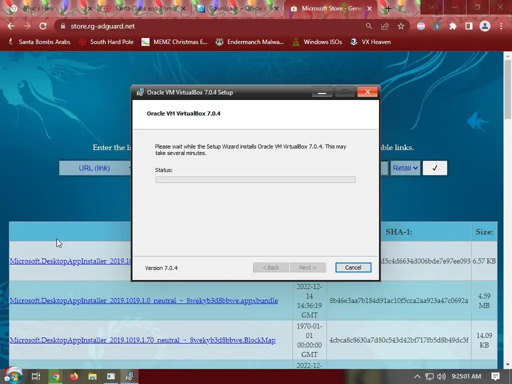Go forward using the browser forward arrow

coord(27,26)
